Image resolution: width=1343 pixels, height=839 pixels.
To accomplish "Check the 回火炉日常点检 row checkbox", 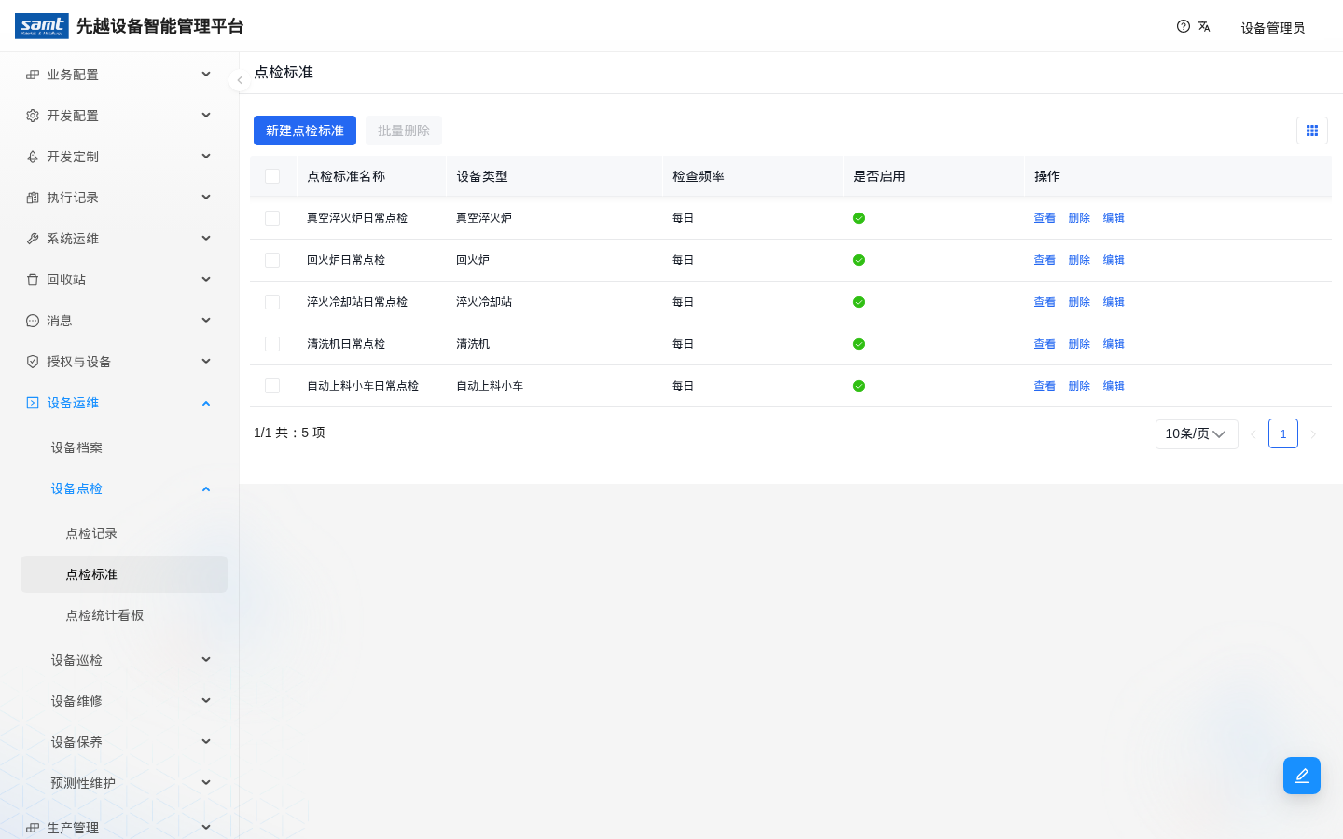I will click(x=272, y=260).
